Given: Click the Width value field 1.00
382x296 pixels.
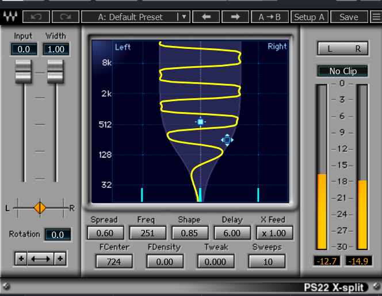Looking at the screenshot, I should coord(56,49).
